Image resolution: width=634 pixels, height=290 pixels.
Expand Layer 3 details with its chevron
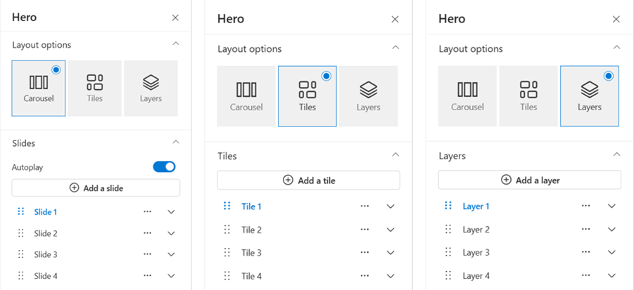(x=611, y=253)
